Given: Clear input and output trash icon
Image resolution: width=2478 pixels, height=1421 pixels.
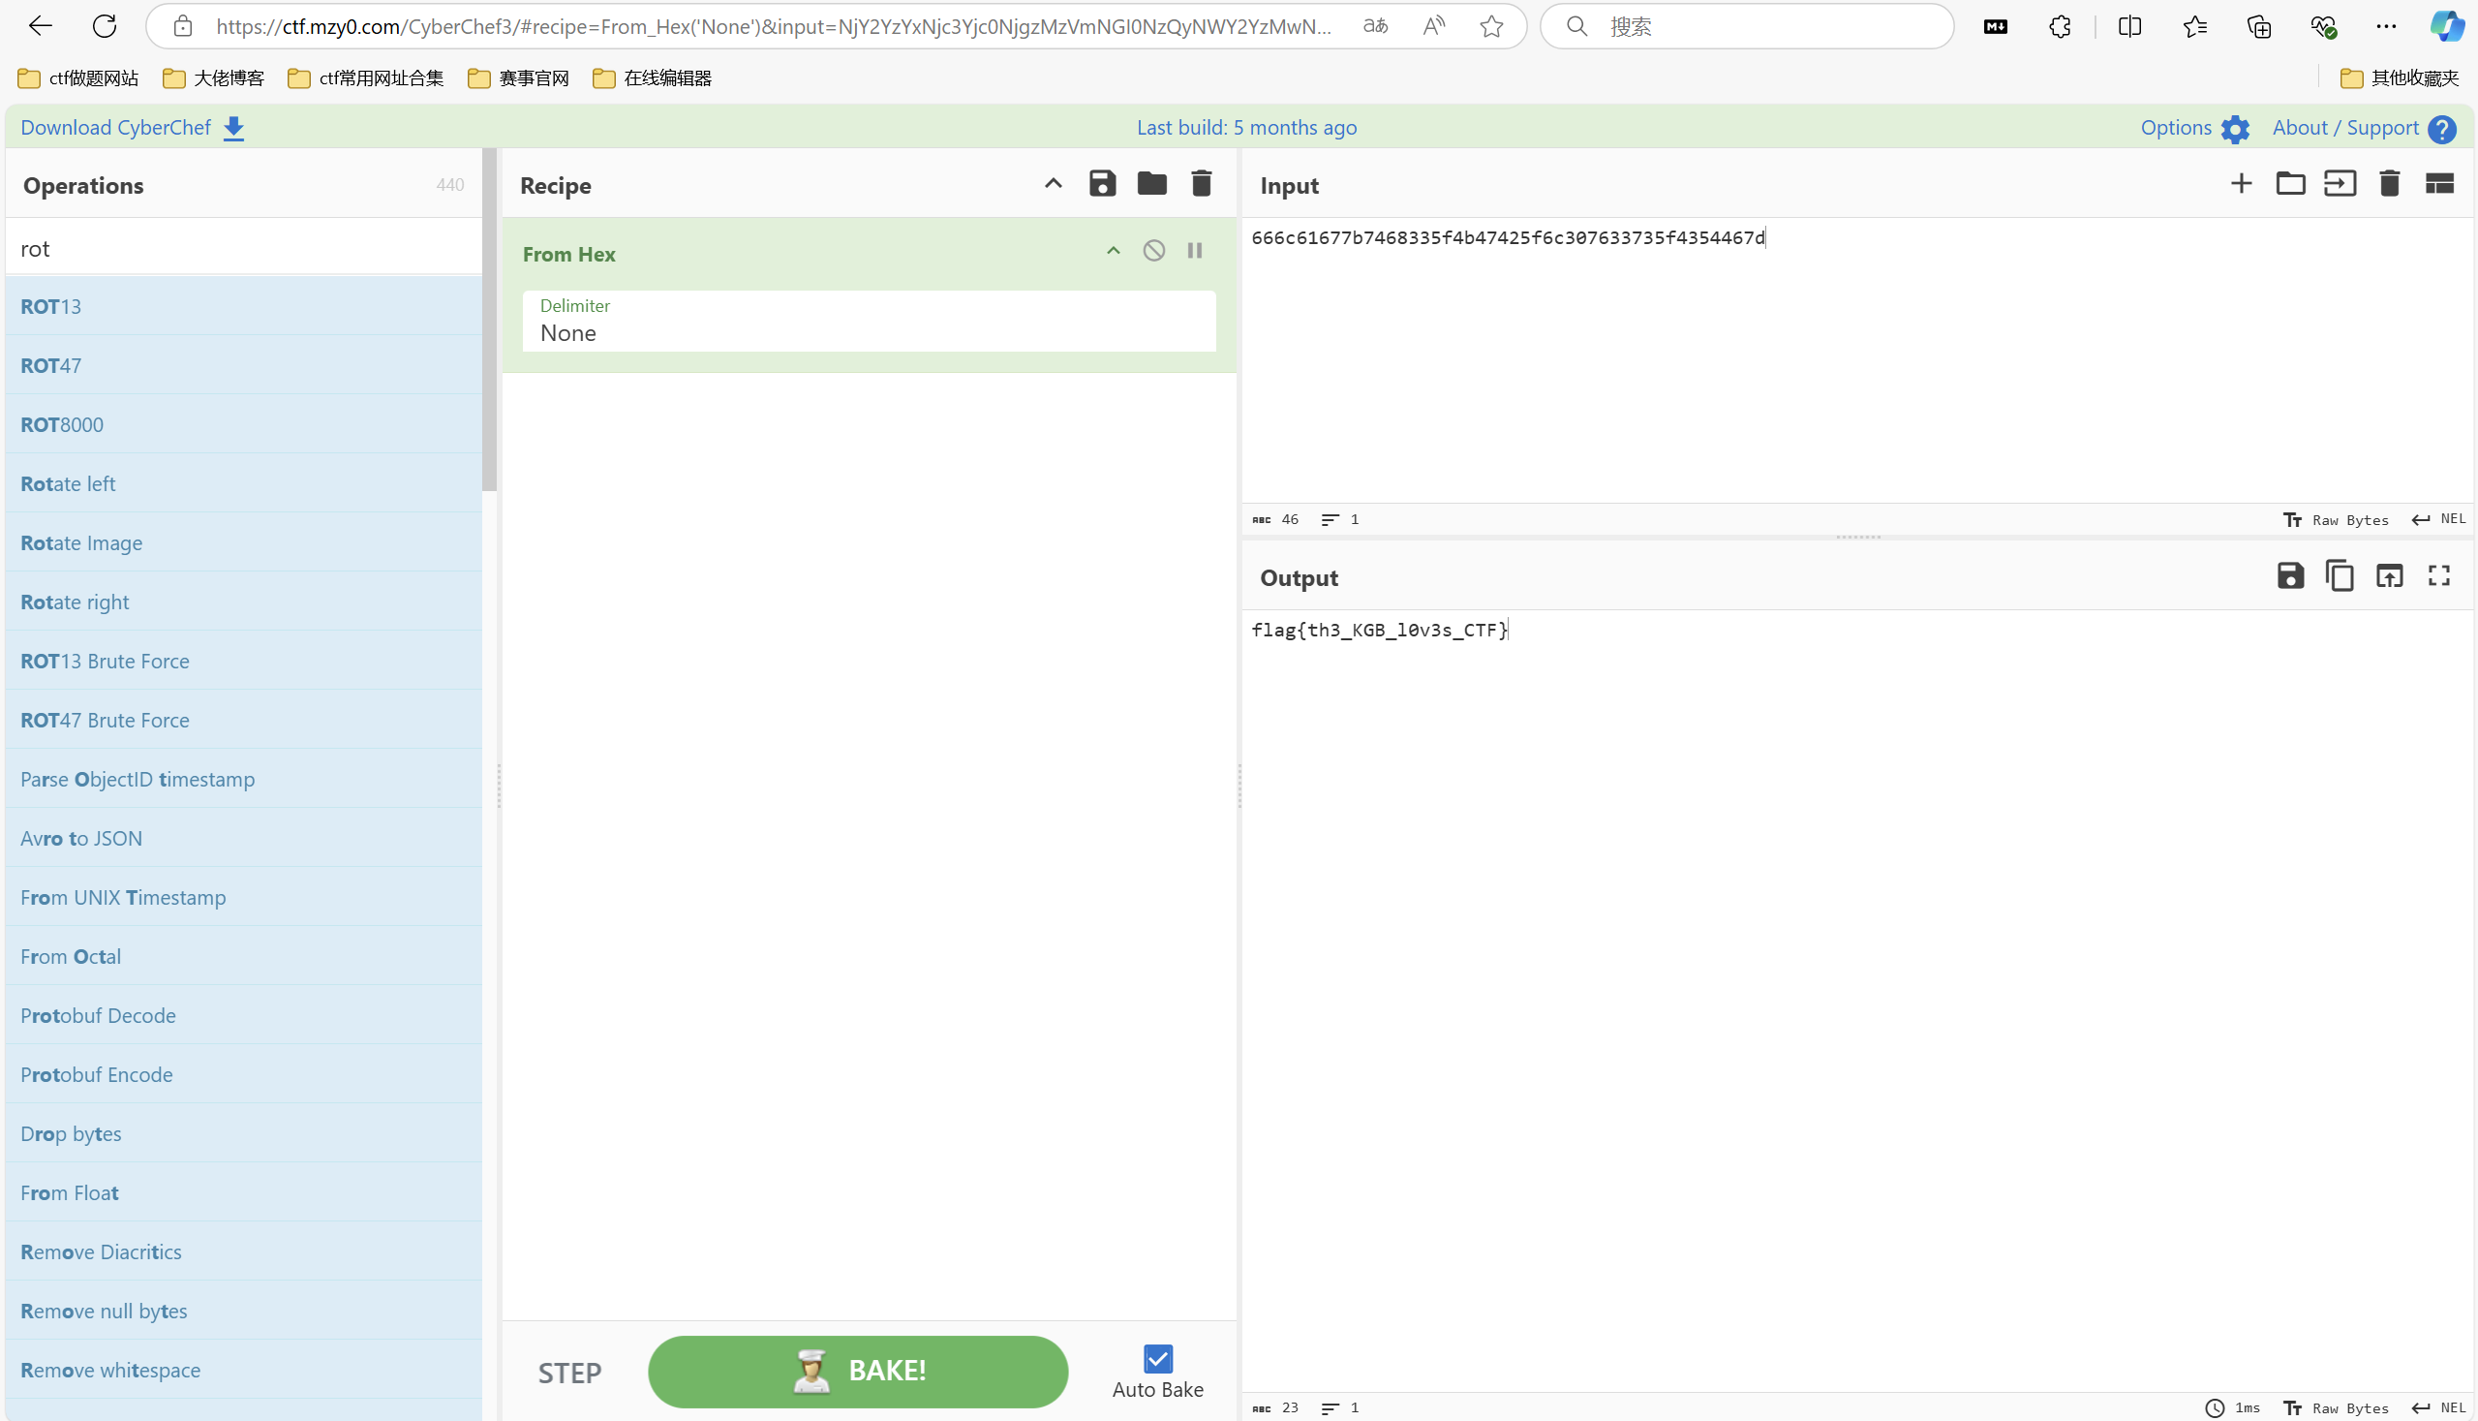Looking at the screenshot, I should click(x=2389, y=183).
